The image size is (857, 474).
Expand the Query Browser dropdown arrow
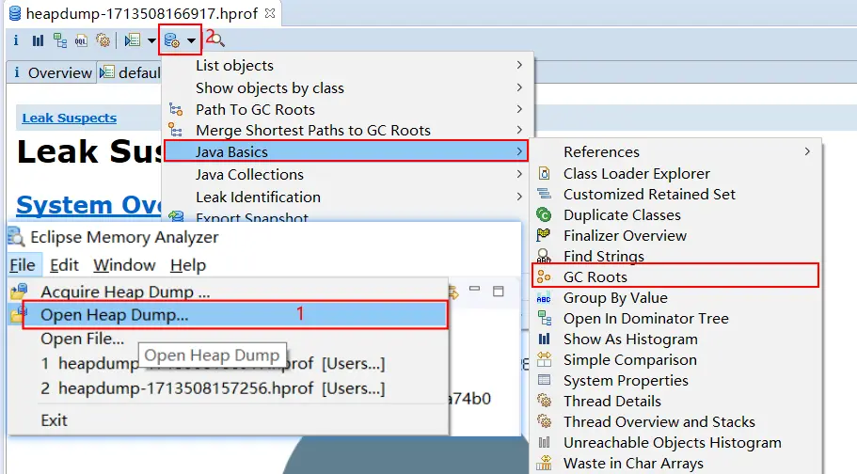[192, 40]
